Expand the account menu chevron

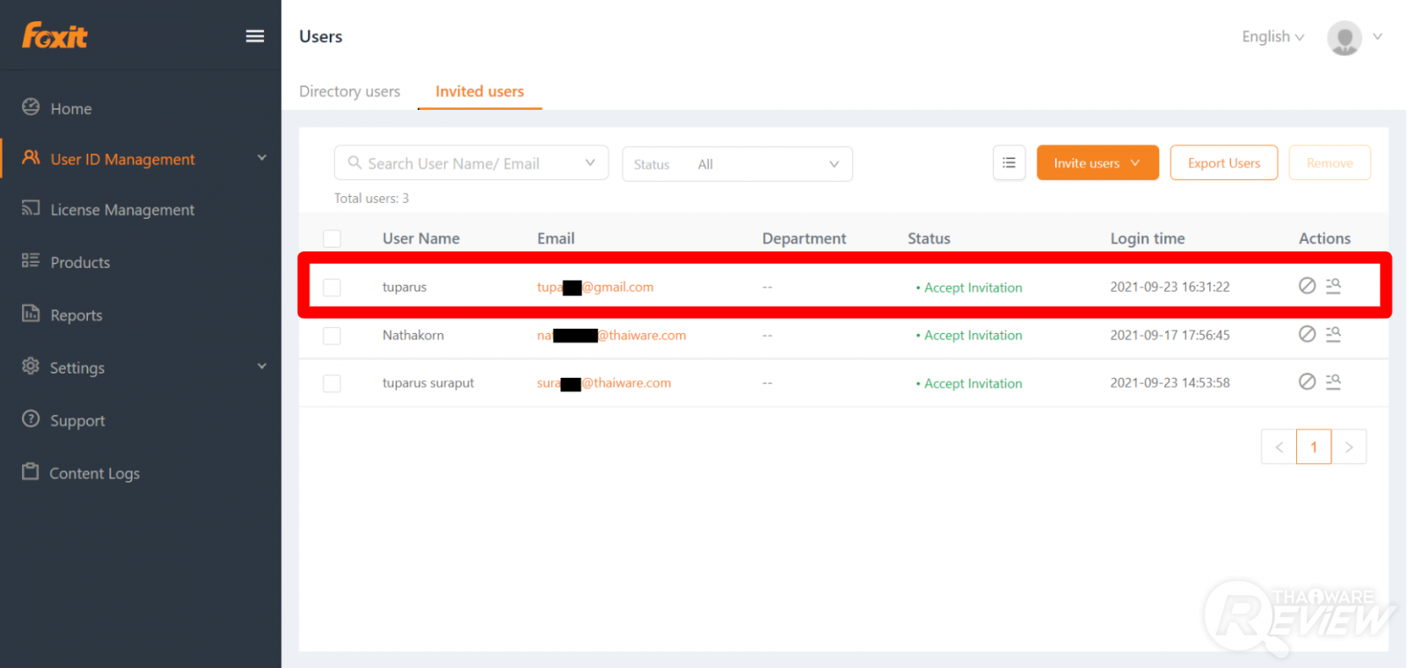(1377, 37)
